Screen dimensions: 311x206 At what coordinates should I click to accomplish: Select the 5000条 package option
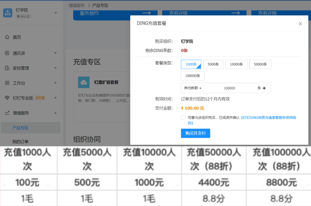click(x=213, y=64)
